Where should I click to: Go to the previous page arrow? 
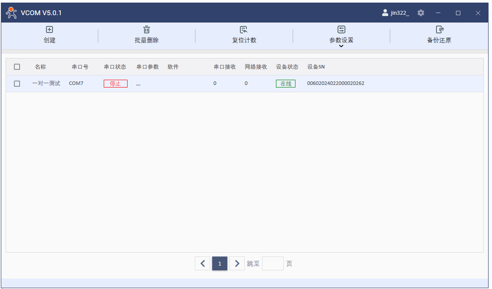(x=203, y=263)
